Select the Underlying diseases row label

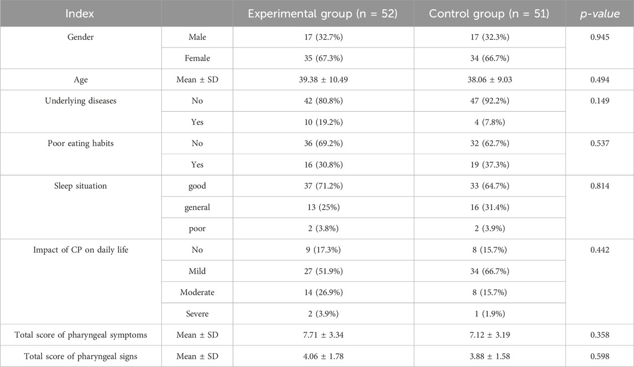(80, 101)
